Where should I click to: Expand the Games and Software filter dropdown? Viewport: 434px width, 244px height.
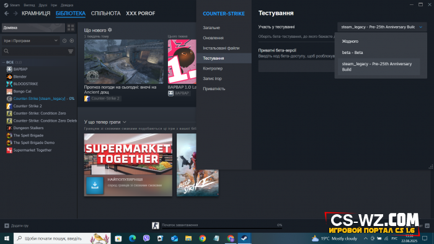coord(31,41)
